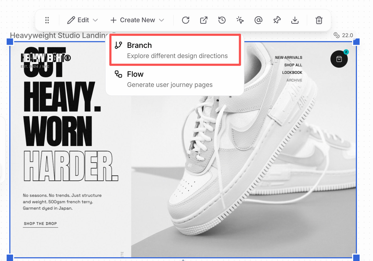Screen dimensions: 373x261
Task: Open the NEW ARRIVALS link
Action: 289,57
